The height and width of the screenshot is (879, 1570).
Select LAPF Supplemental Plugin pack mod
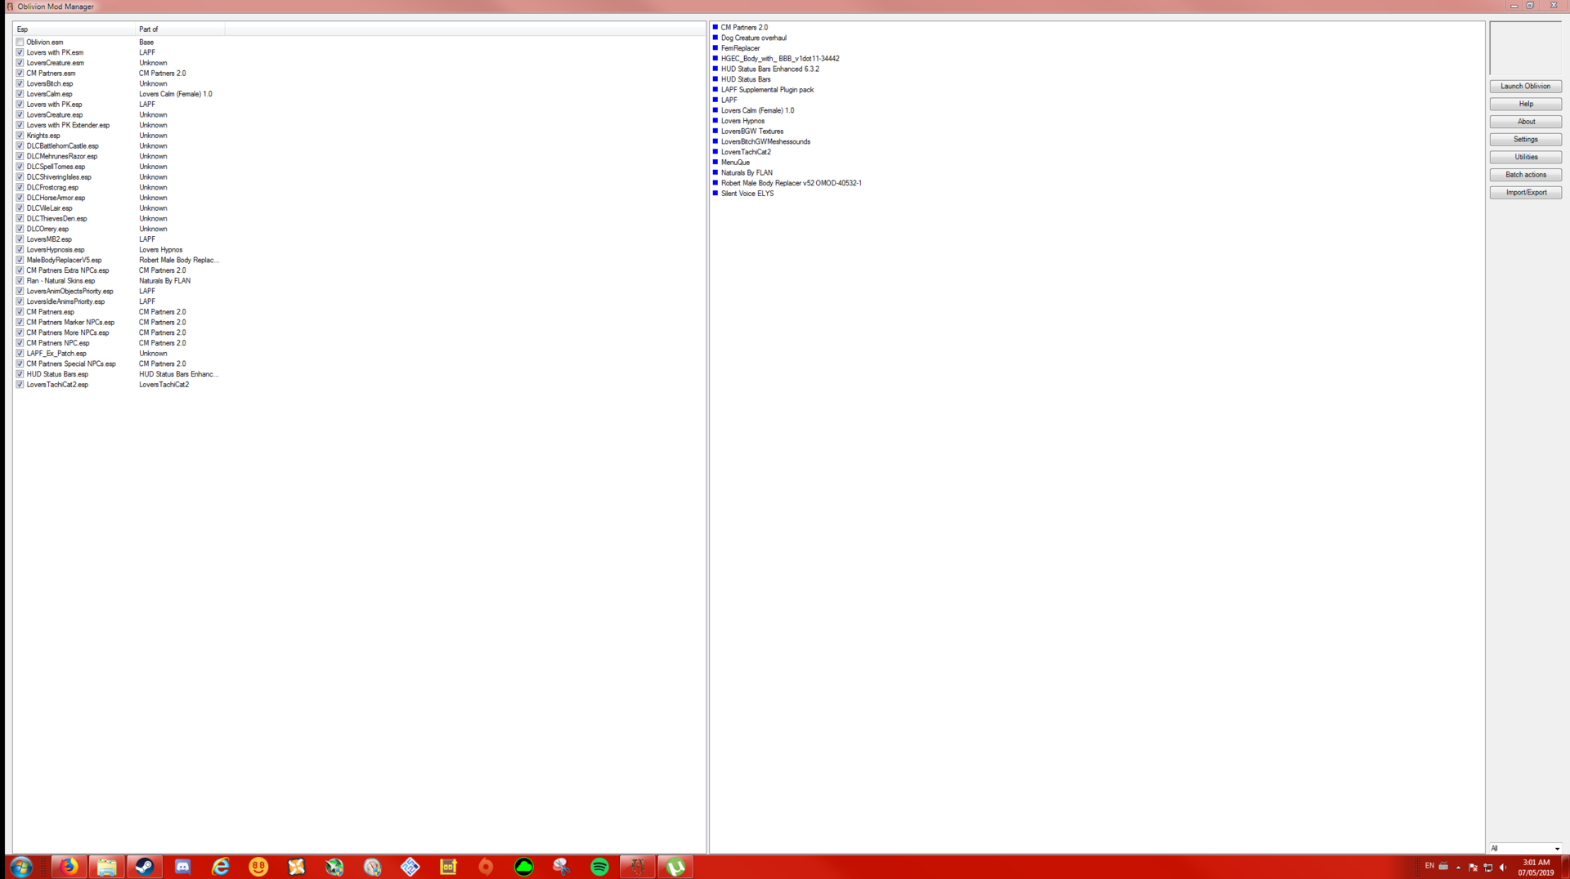click(x=767, y=90)
